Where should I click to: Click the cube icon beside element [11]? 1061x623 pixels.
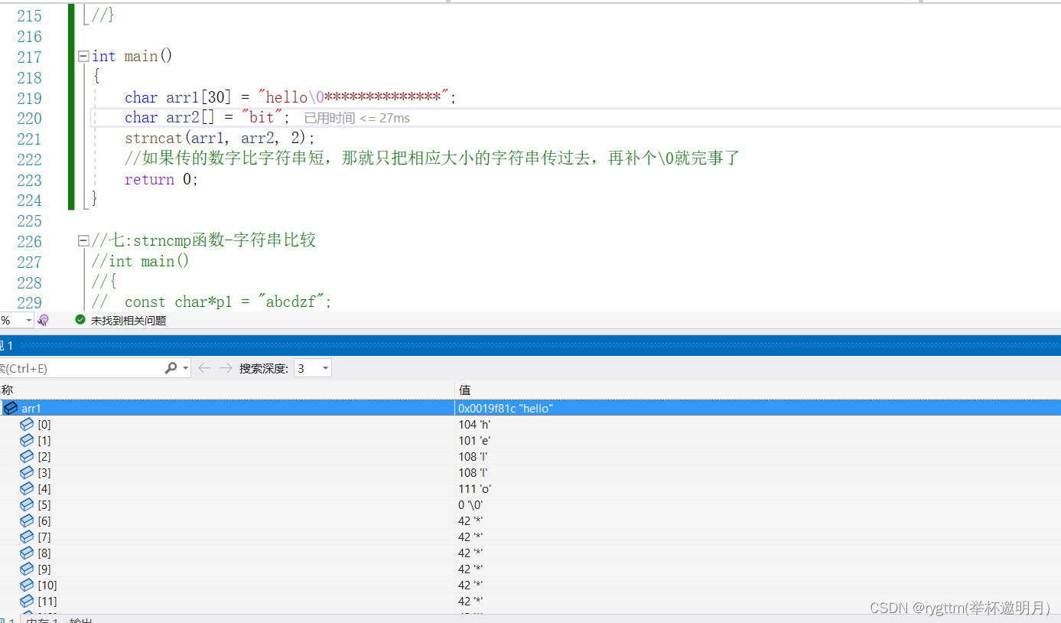tap(27, 601)
